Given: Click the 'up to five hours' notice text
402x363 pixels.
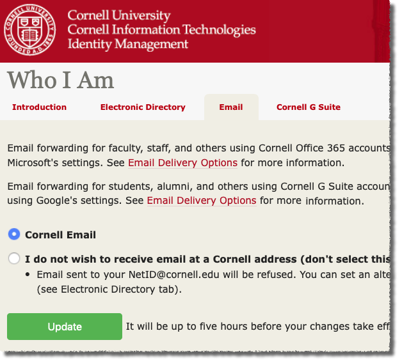Looking at the screenshot, I should pos(256,327).
